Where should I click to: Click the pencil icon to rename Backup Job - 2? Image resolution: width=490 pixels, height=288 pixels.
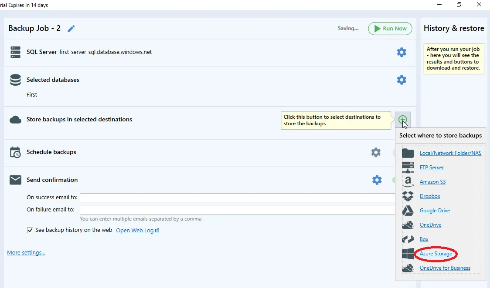click(71, 29)
